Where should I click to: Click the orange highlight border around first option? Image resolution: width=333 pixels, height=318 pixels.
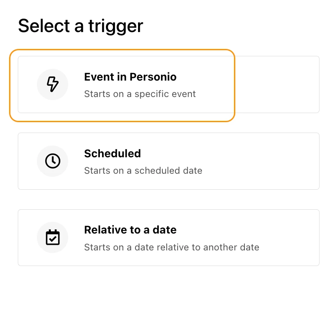(x=122, y=50)
